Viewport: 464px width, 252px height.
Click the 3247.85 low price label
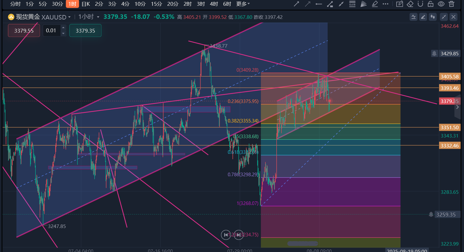pyautogui.click(x=57, y=226)
